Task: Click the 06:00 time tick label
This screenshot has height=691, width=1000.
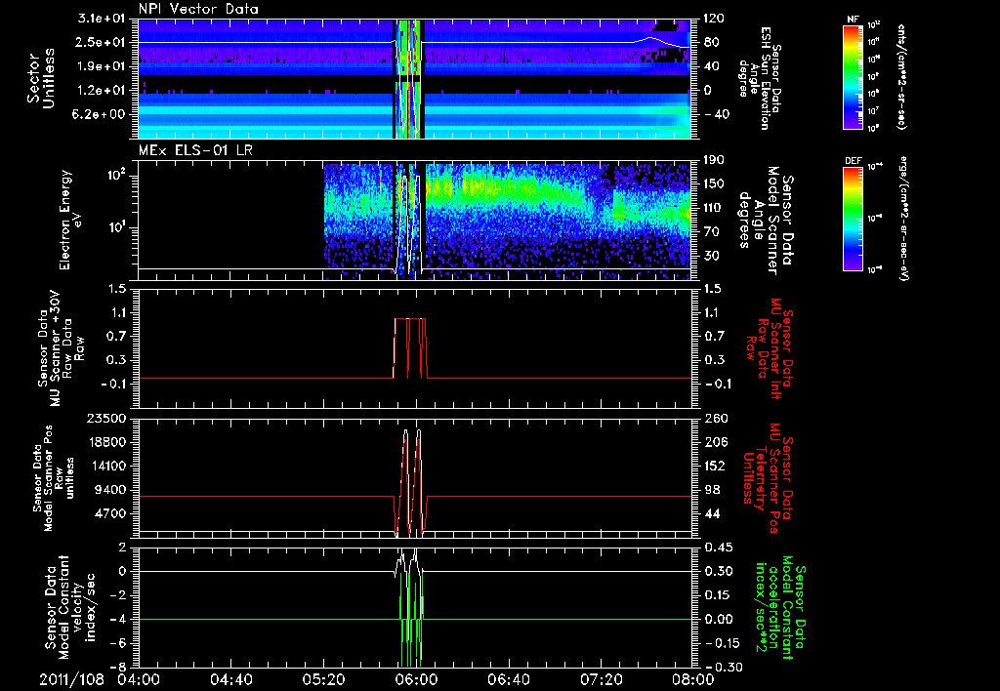Action: pyautogui.click(x=416, y=679)
